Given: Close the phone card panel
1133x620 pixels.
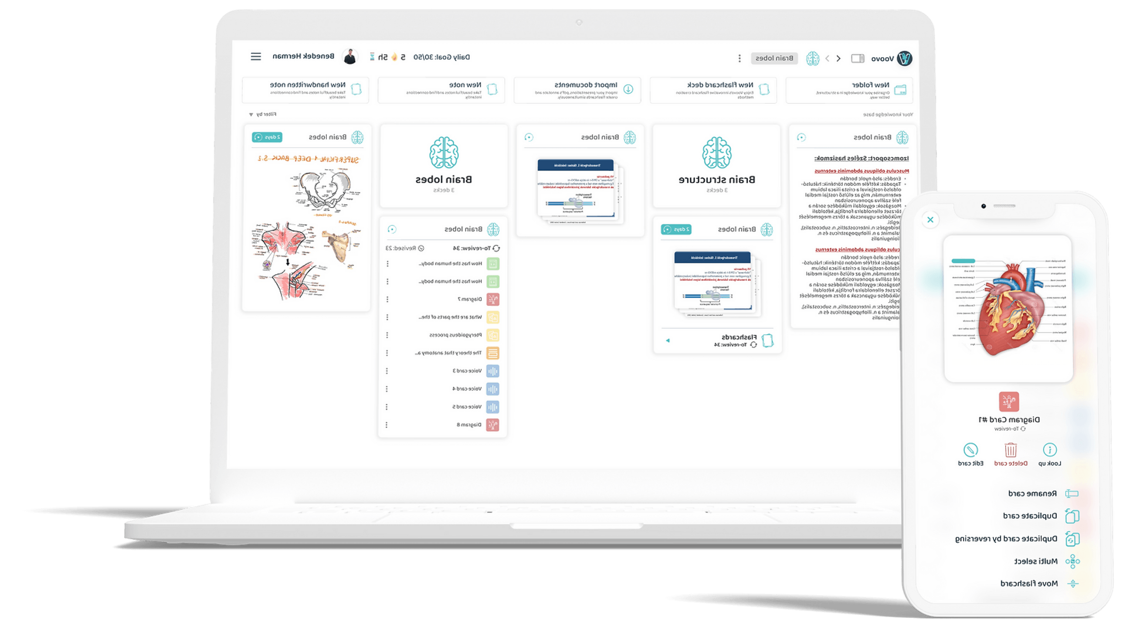Looking at the screenshot, I should [x=930, y=220].
